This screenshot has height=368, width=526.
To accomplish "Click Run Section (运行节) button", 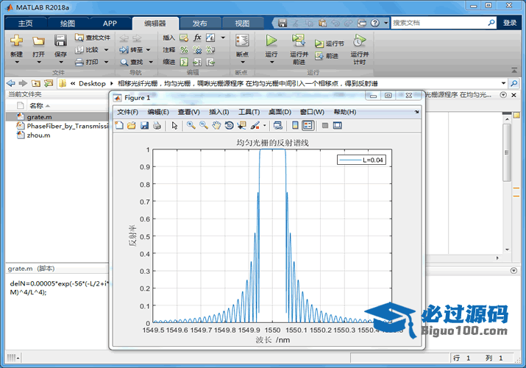I will pos(330,43).
